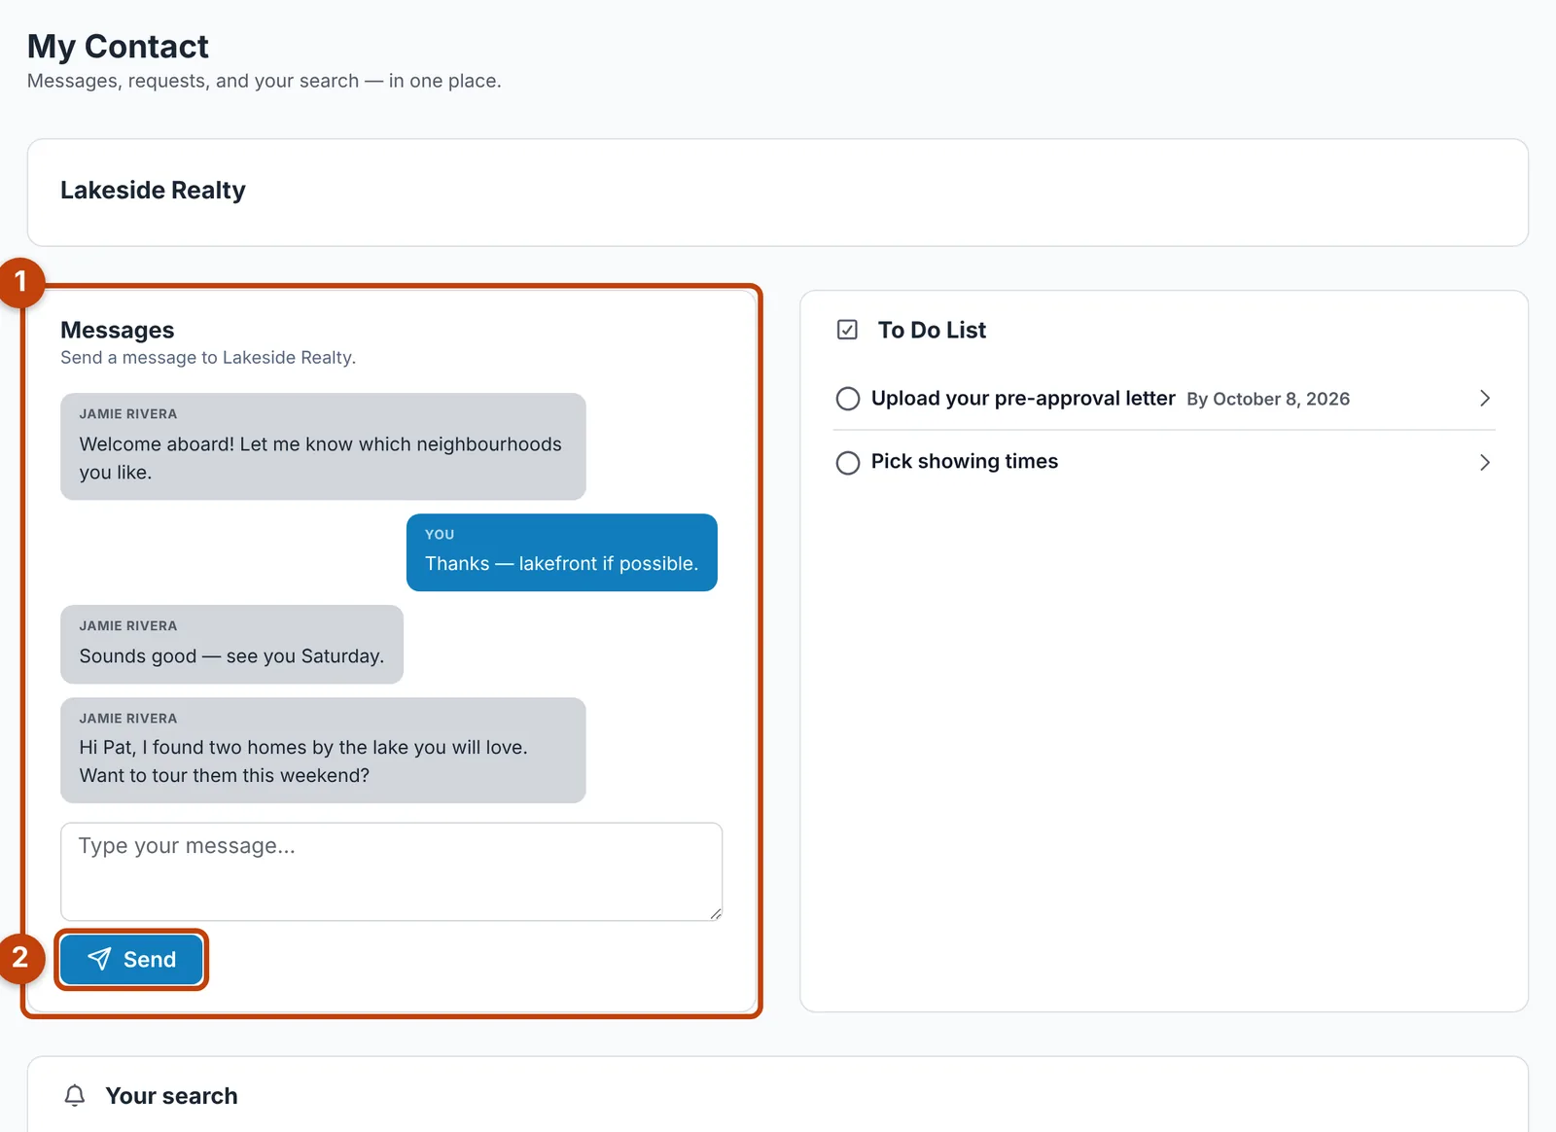Expand the pre-approval letter task chevron
Viewport: 1556px width, 1132px height.
[1484, 399]
